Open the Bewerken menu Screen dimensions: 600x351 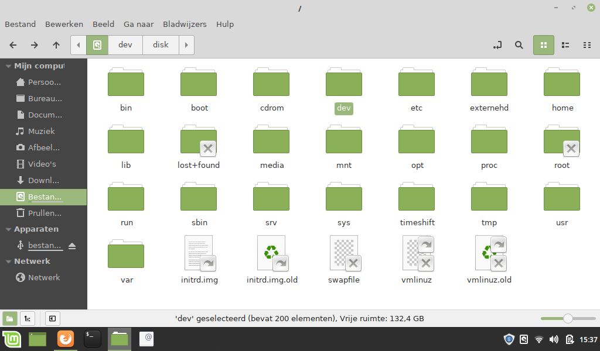point(64,24)
